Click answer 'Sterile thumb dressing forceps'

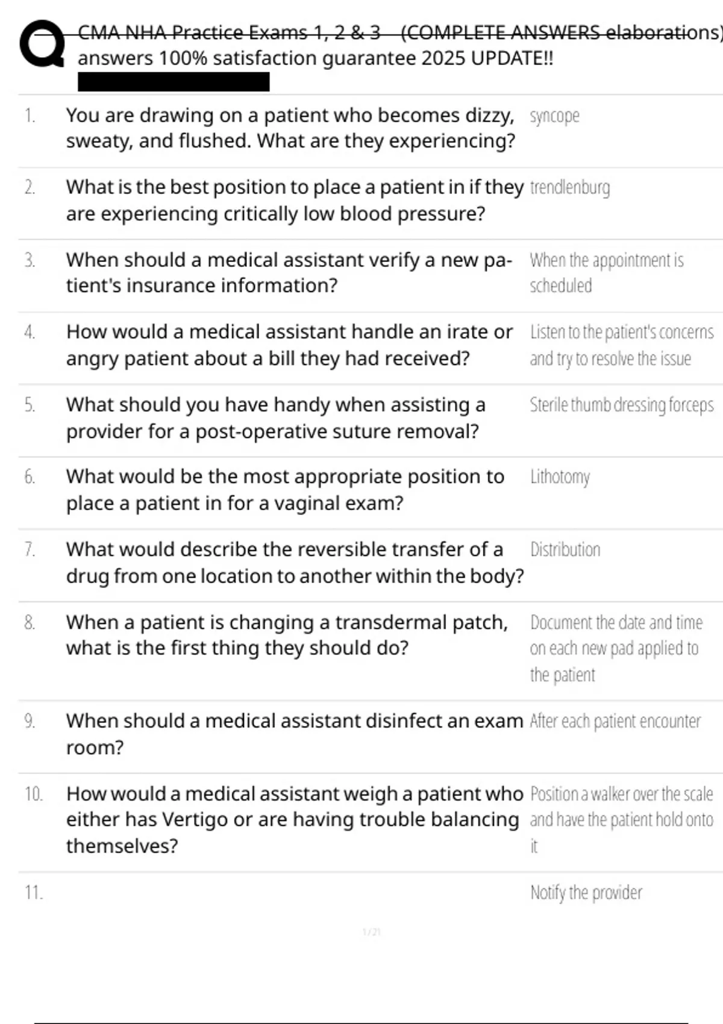pos(622,405)
